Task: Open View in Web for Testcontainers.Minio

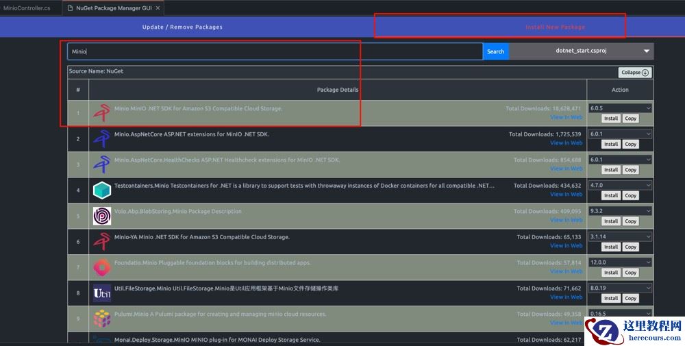Action: (566, 195)
